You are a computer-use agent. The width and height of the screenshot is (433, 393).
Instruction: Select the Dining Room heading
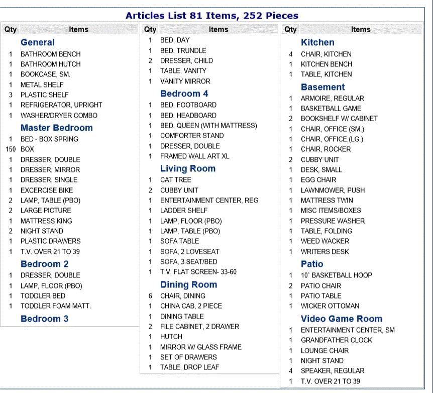[188, 284]
